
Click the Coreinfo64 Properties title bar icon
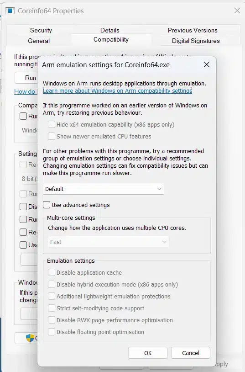click(10, 11)
